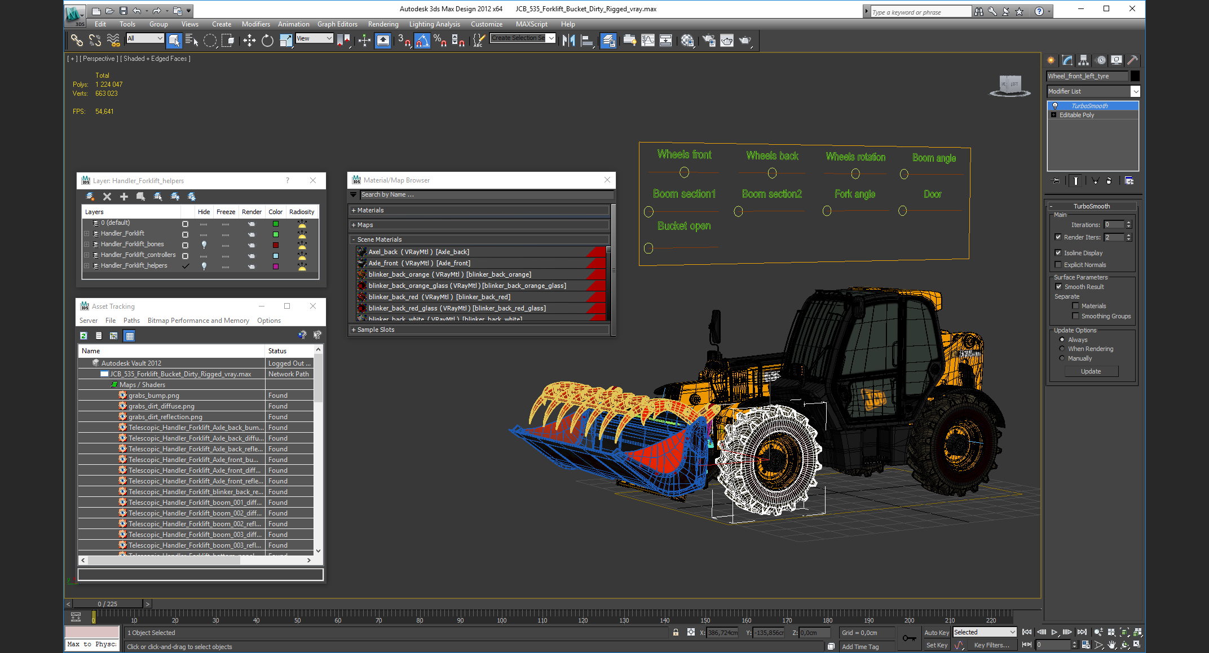Open the Manage Layers toolbar icon
Image resolution: width=1209 pixels, height=653 pixels.
(608, 40)
